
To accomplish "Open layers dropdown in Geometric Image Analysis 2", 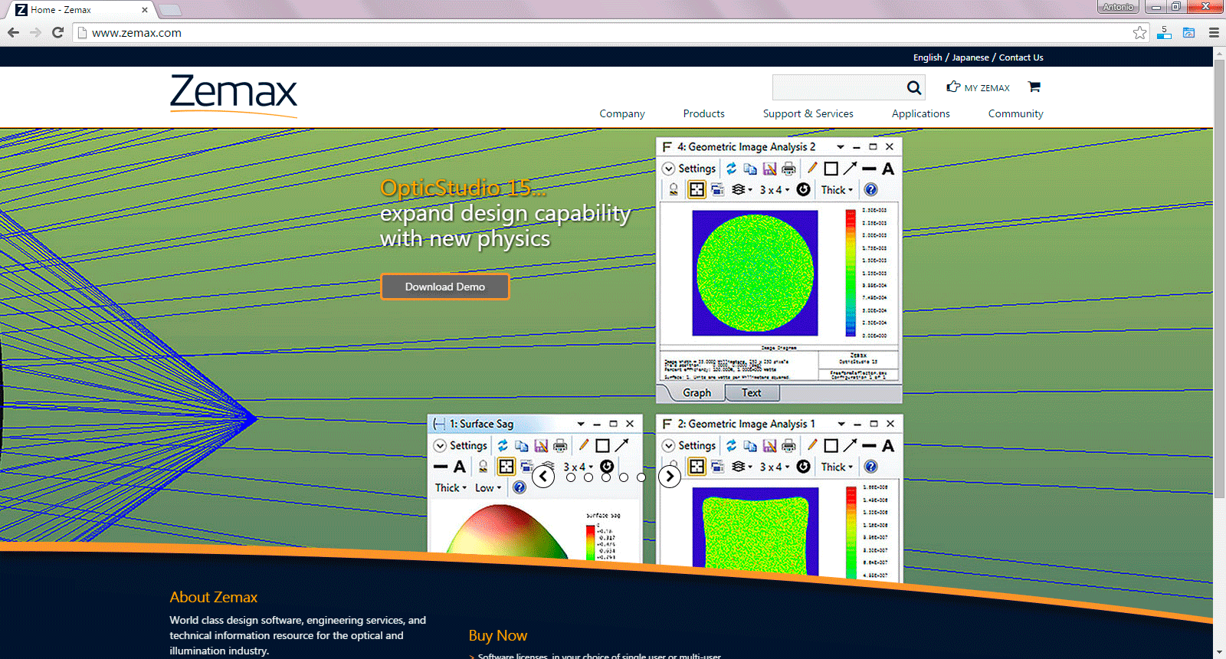I will 742,189.
